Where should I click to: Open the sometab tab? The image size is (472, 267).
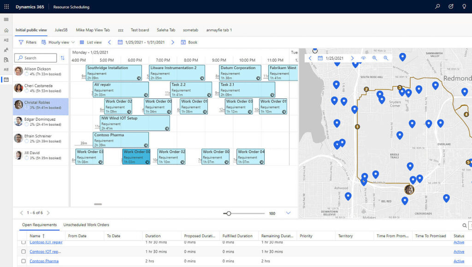click(x=190, y=30)
